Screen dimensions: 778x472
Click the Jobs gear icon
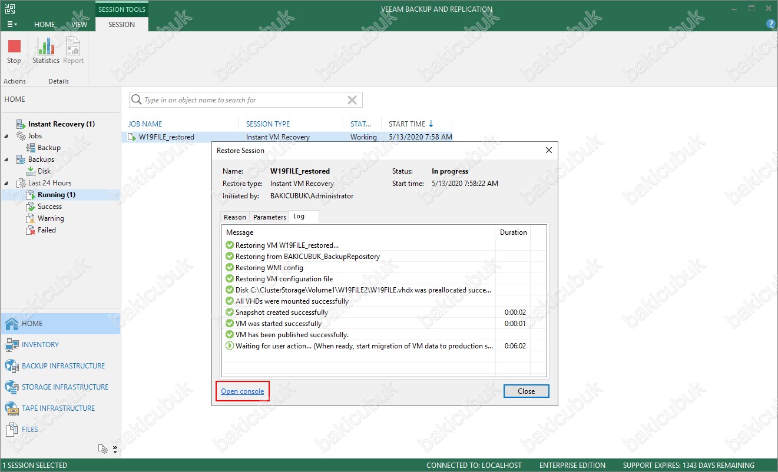[x=21, y=136]
